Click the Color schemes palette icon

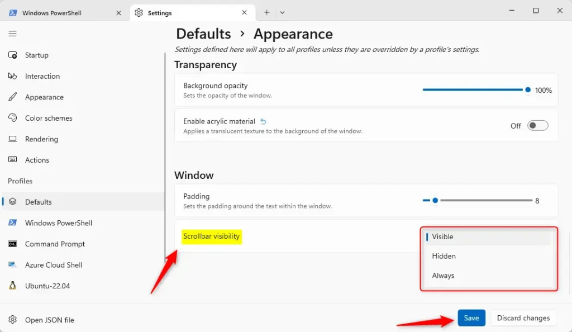pos(12,118)
